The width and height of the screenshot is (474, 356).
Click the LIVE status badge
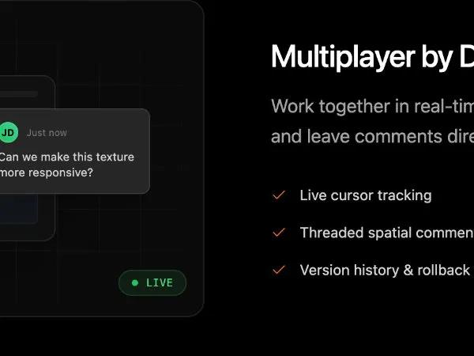pos(152,282)
